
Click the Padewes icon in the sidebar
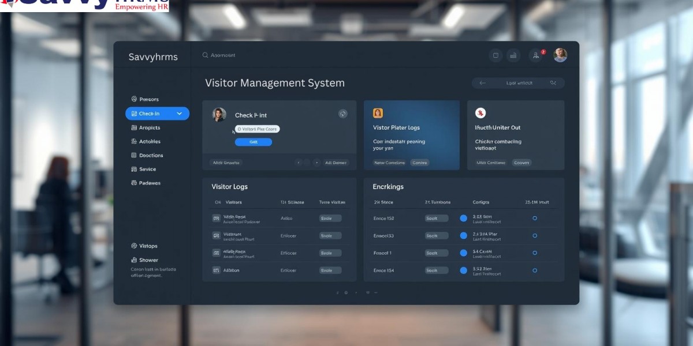133,183
